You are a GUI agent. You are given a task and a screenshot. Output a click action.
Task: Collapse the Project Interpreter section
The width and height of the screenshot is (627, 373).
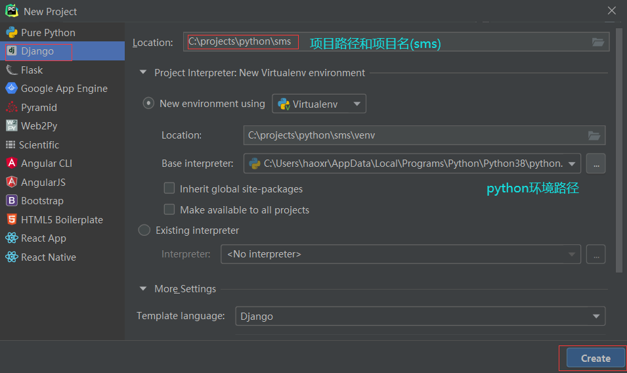point(143,73)
